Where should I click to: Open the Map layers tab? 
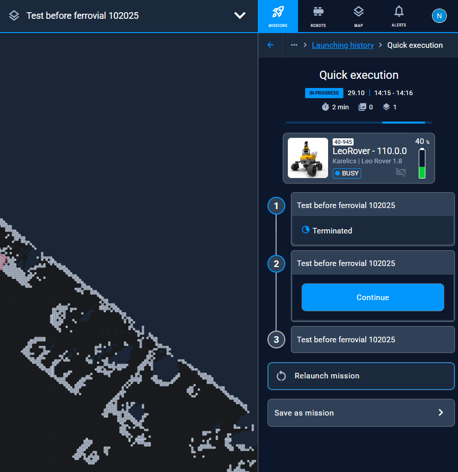(x=358, y=16)
